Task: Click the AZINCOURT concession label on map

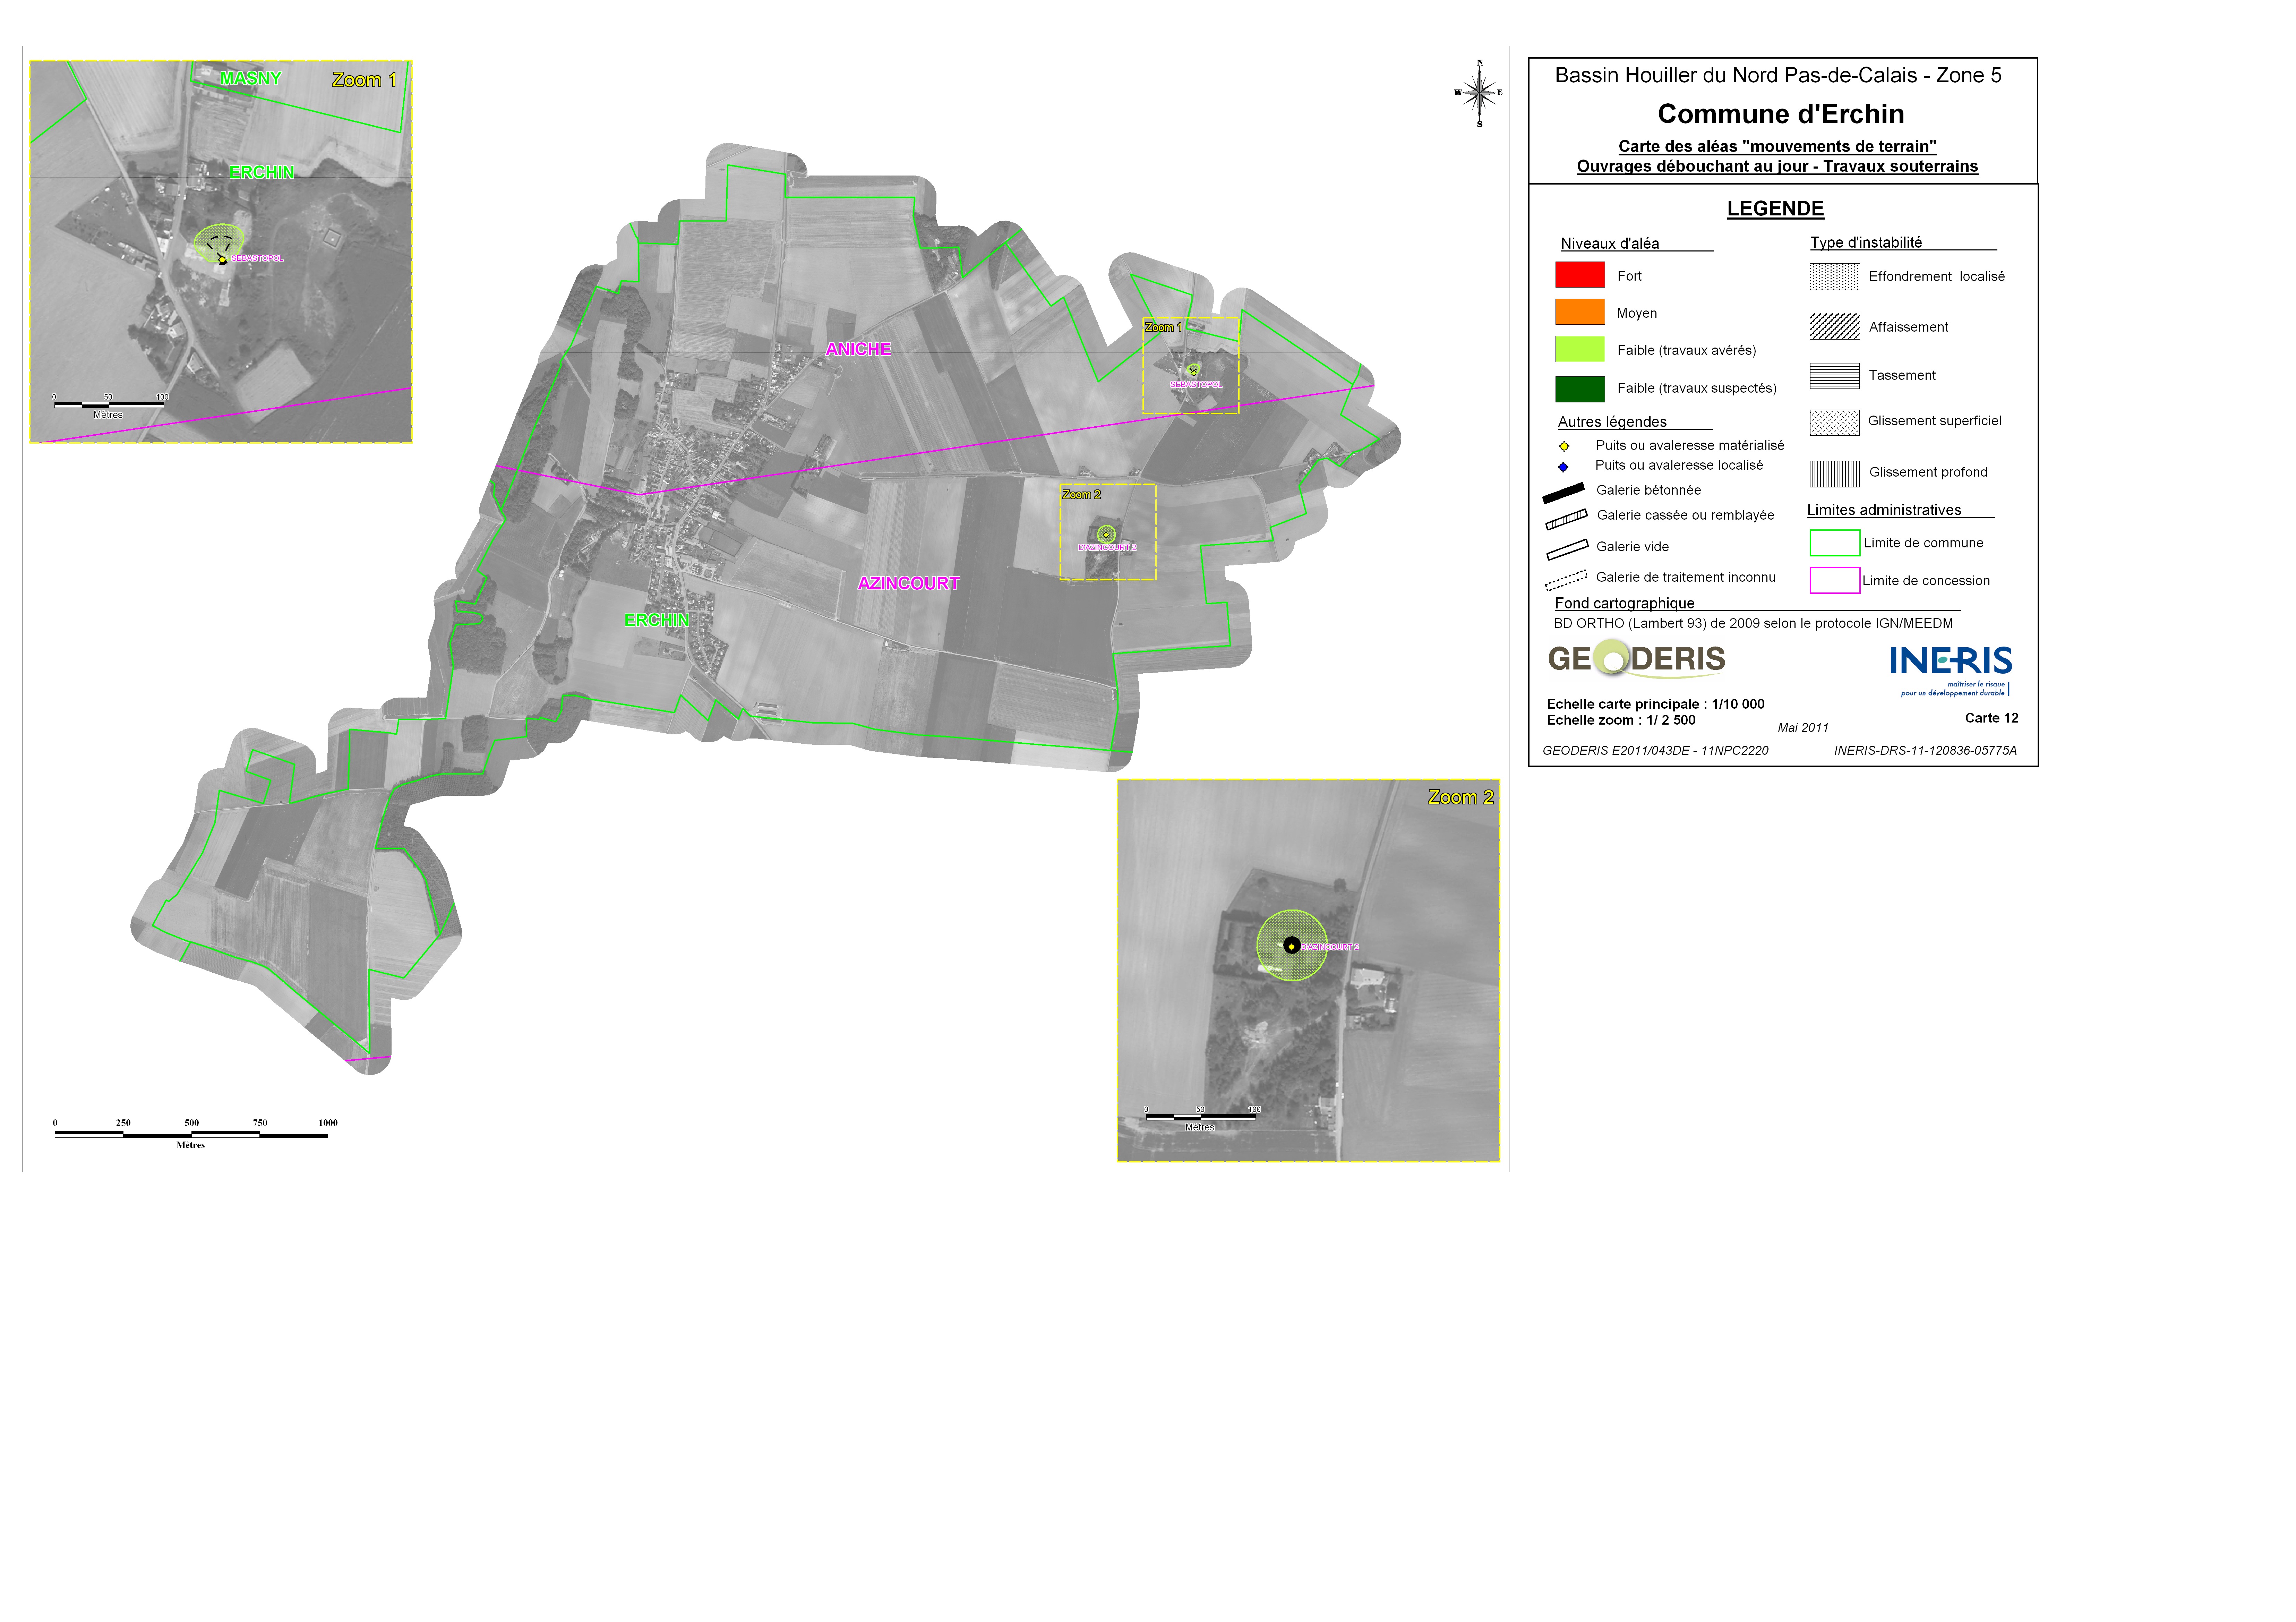Action: tap(909, 583)
